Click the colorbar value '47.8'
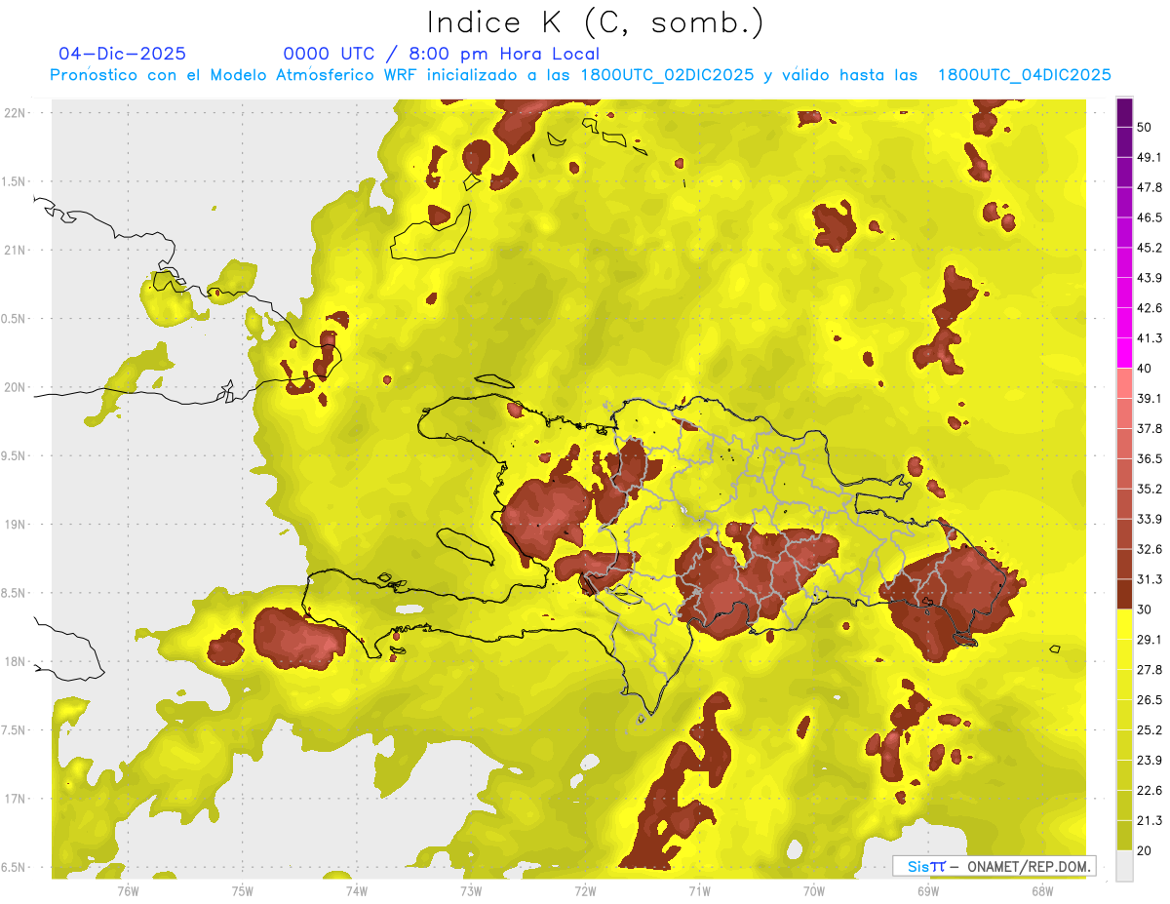This screenshot has width=1170, height=904. [x=1149, y=187]
